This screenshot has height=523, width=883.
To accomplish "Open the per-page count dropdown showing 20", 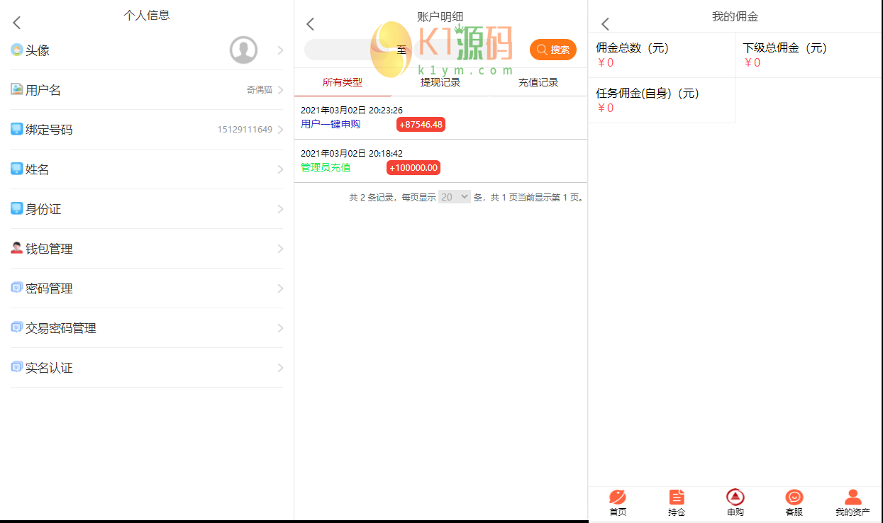I will (x=454, y=197).
